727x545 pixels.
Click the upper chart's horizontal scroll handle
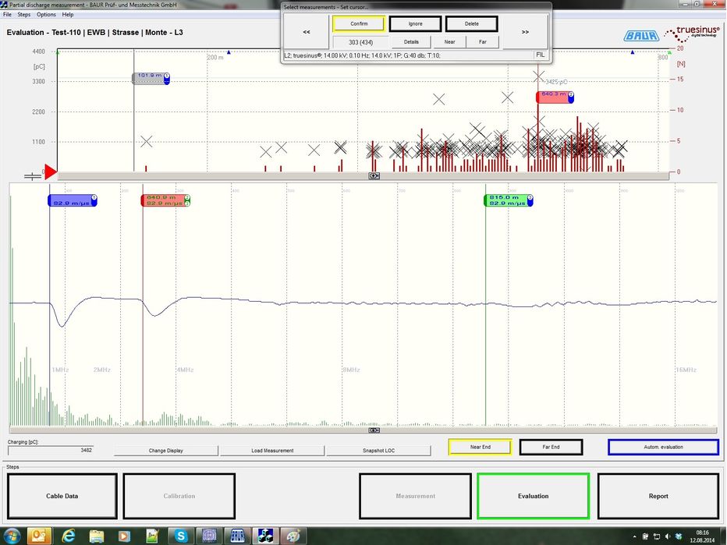tap(374, 176)
